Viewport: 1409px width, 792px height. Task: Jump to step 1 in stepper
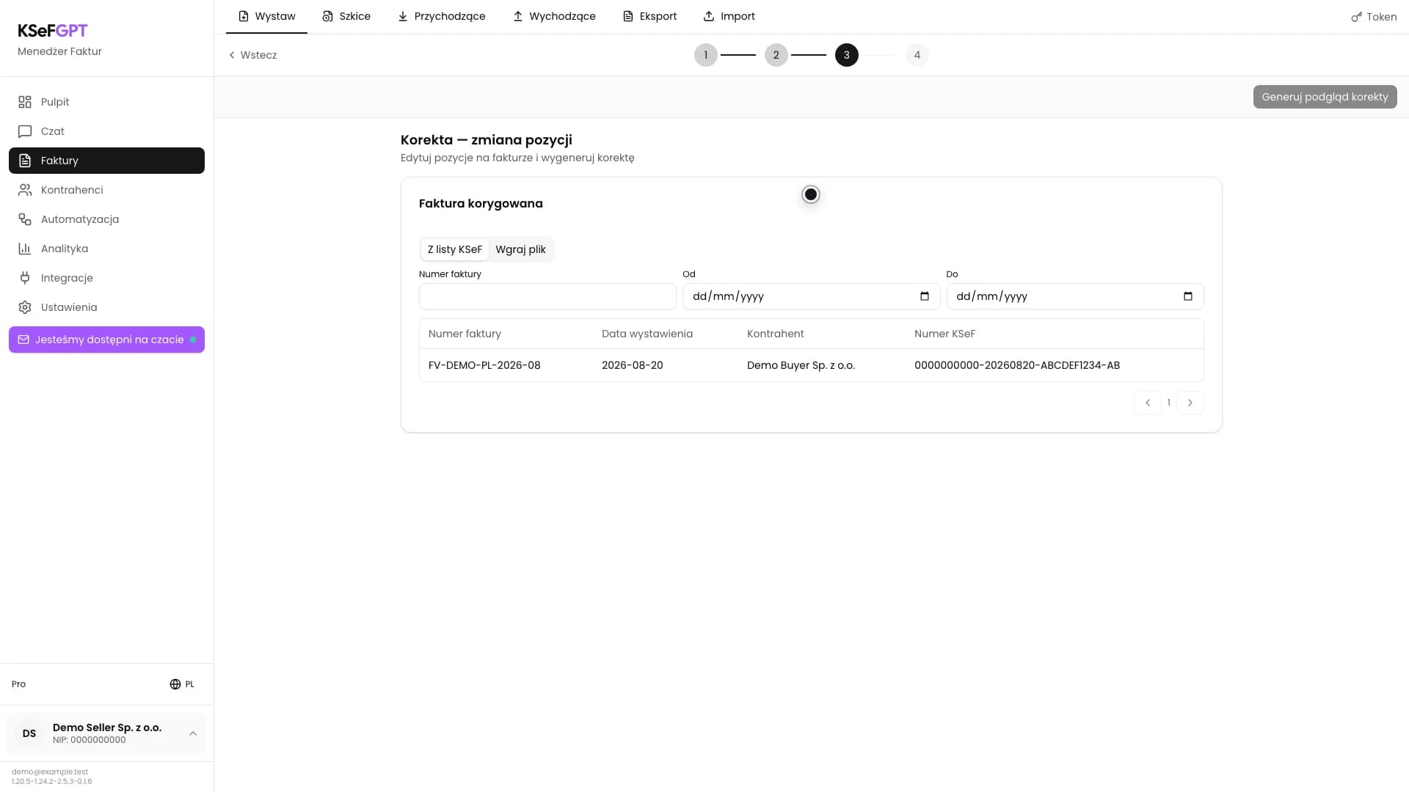tap(706, 55)
